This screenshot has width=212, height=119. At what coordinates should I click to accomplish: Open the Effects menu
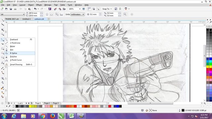pyautogui.click(x=39, y=5)
